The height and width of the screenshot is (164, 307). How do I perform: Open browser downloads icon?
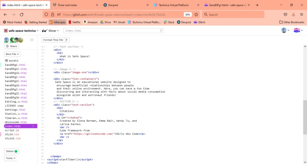(x=293, y=14)
